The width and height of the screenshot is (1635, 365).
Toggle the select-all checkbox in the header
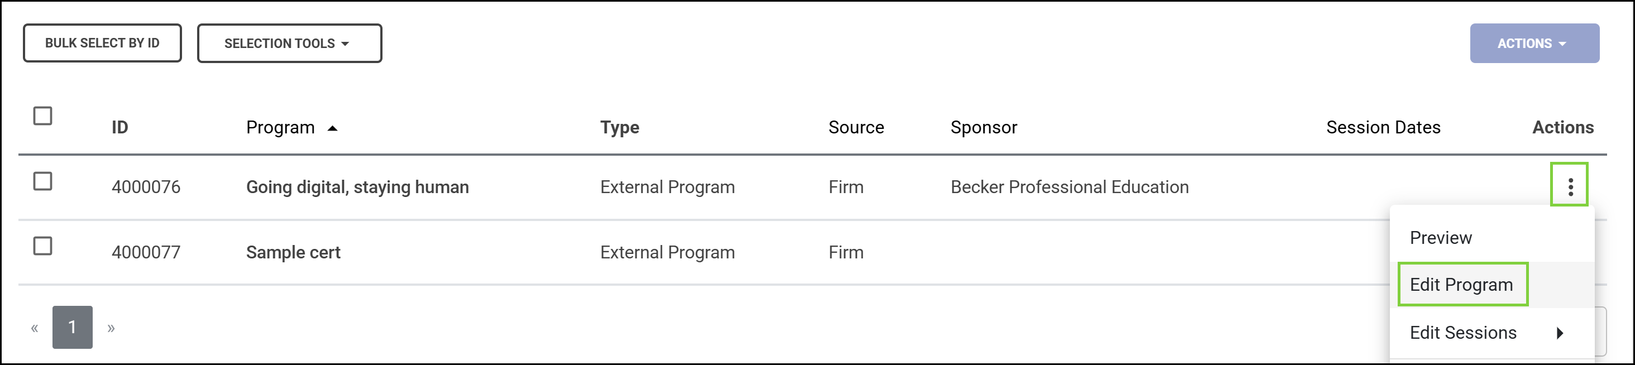click(x=42, y=116)
